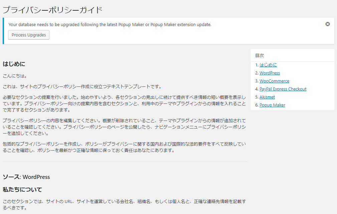Viewport: 337px width, 214px height.
Task: Open the はじめに table of contents link
Action: (x=268, y=65)
